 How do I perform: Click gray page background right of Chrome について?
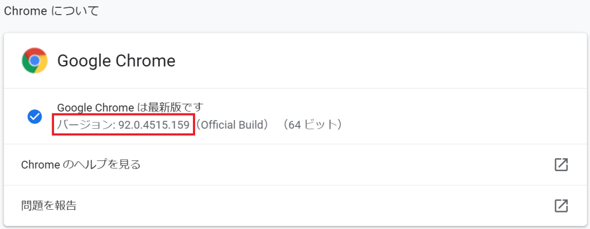(341, 11)
